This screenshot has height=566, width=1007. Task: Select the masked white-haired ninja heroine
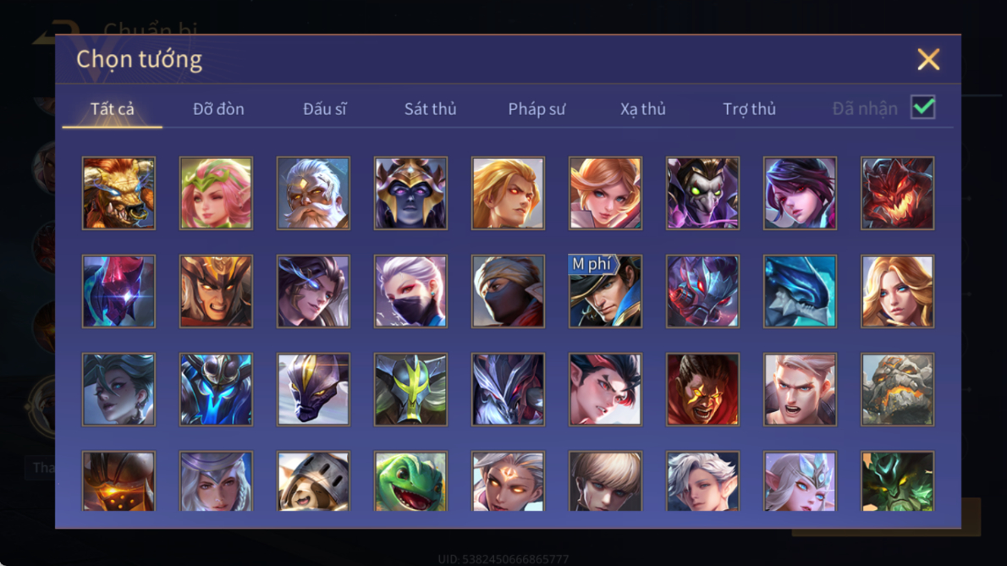click(x=411, y=291)
